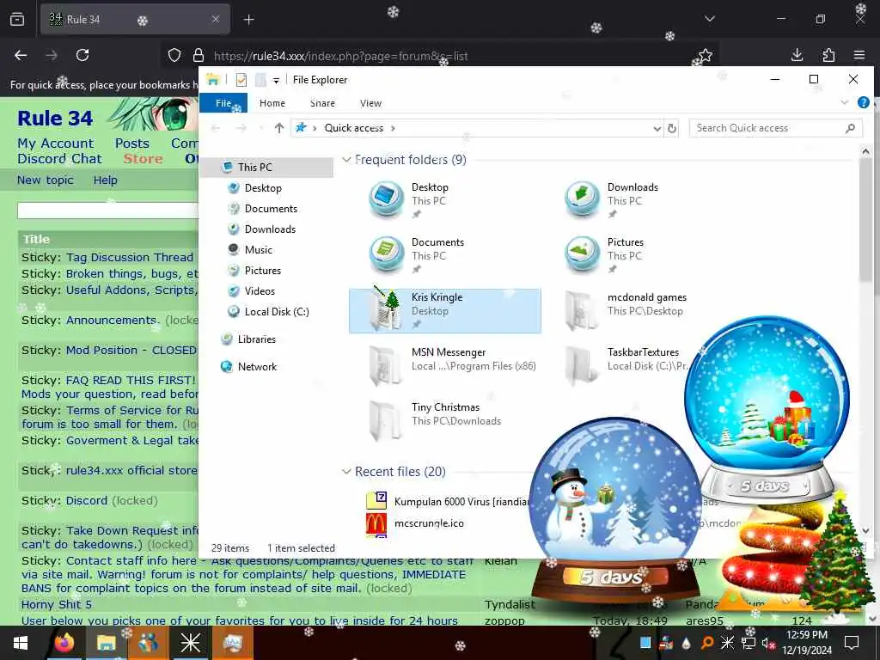This screenshot has height=660, width=880.
Task: Open a new tab in Firefox
Action: (x=248, y=20)
